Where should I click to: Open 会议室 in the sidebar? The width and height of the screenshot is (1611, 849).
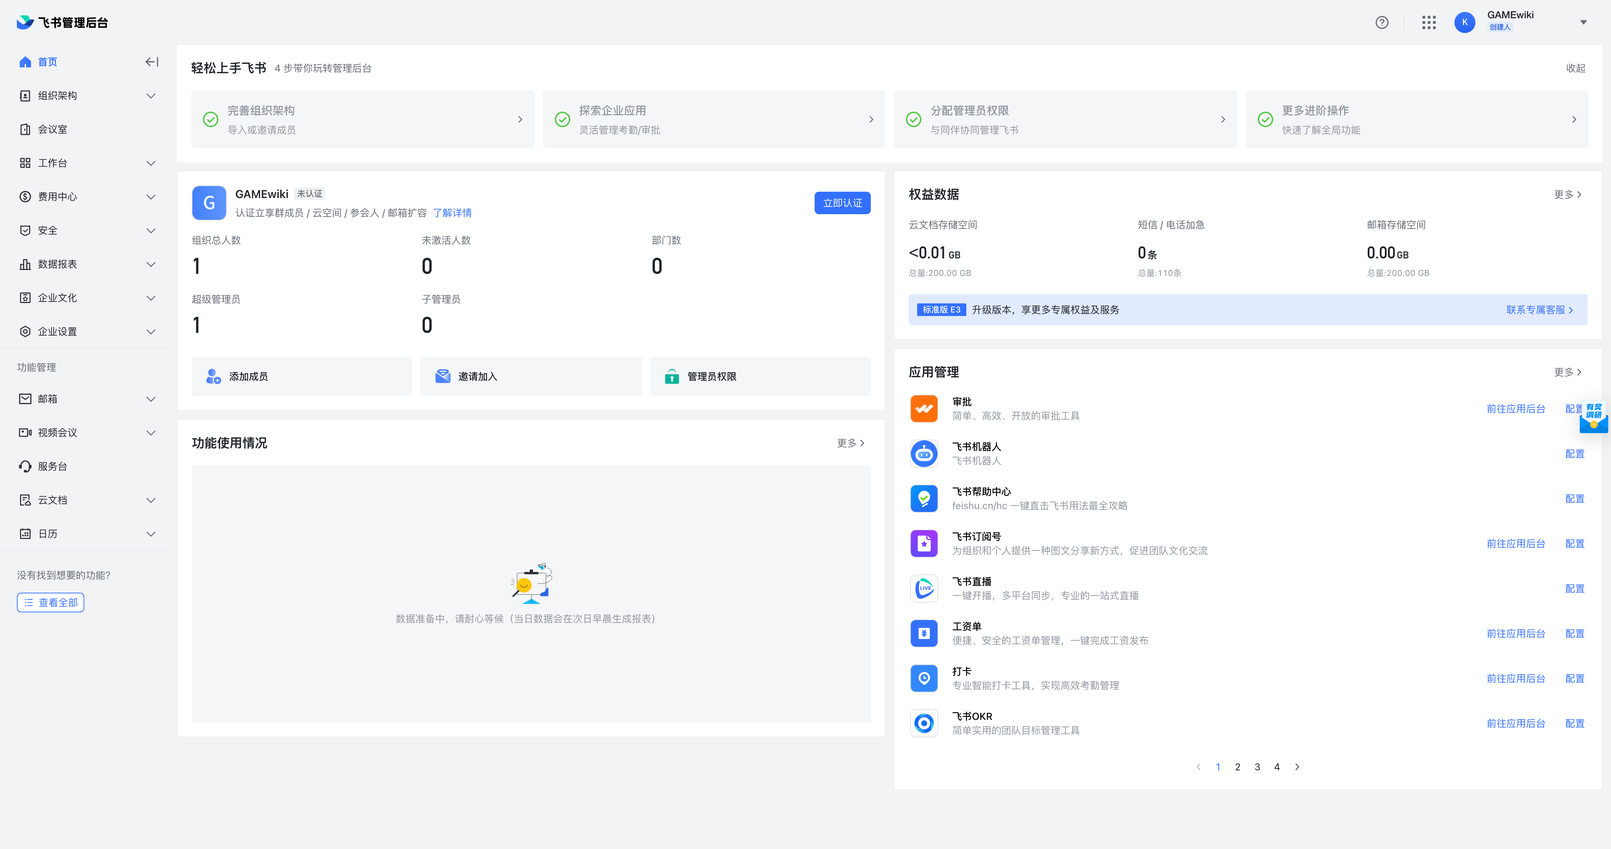[x=53, y=130]
